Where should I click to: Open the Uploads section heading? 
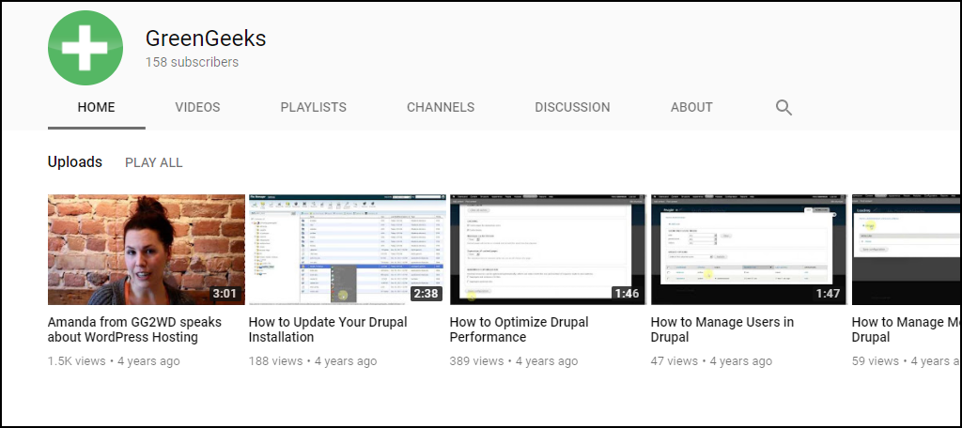click(x=75, y=161)
